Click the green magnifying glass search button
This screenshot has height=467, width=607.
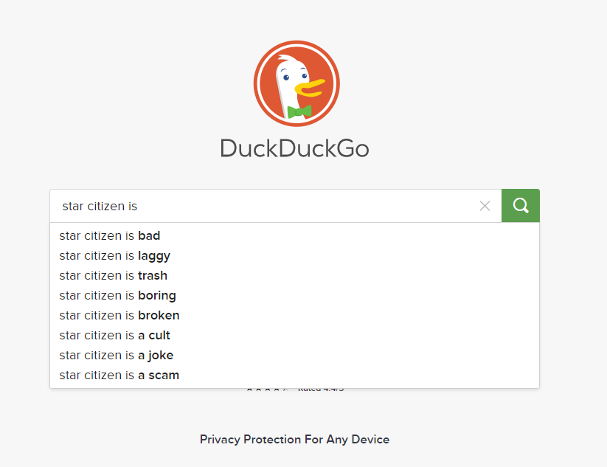pyautogui.click(x=520, y=206)
